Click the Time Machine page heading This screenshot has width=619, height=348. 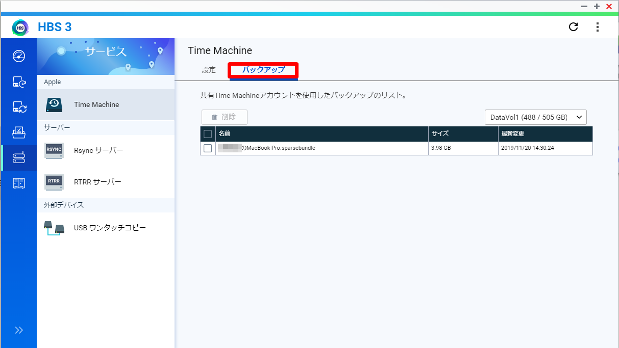click(220, 50)
